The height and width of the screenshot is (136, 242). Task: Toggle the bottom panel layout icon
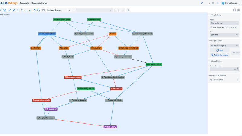coord(239,10)
